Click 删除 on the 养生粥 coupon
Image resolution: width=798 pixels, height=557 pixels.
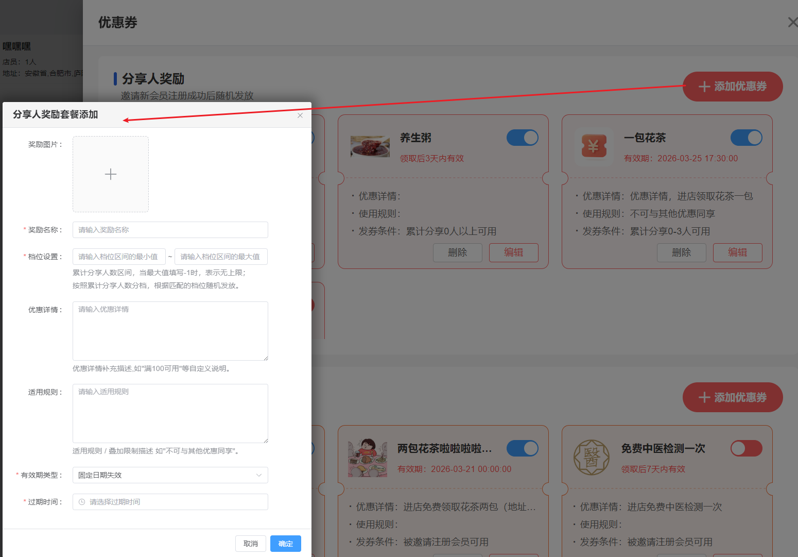(457, 252)
